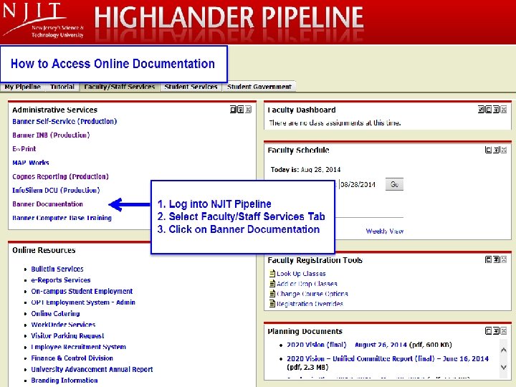
Task: Open the Branding Information link
Action: (64, 380)
